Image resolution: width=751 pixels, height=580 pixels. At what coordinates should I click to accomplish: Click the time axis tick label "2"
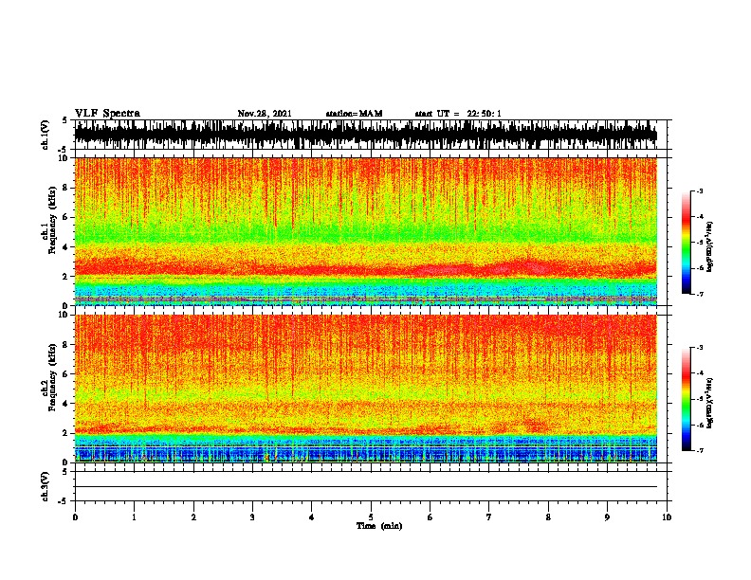pos(193,517)
